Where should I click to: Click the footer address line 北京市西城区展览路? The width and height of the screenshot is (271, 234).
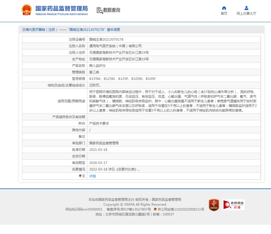coord(135,214)
